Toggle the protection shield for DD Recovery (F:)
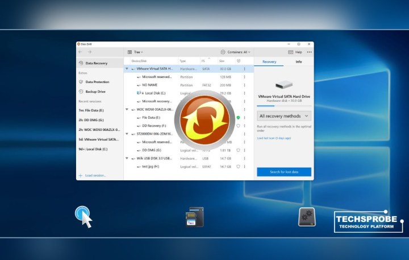The image size is (409, 260). click(238, 126)
